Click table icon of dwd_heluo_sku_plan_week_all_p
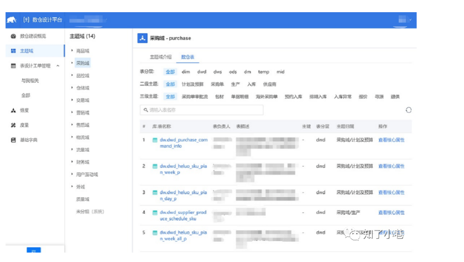The height and width of the screenshot is (262, 464). coord(155,233)
